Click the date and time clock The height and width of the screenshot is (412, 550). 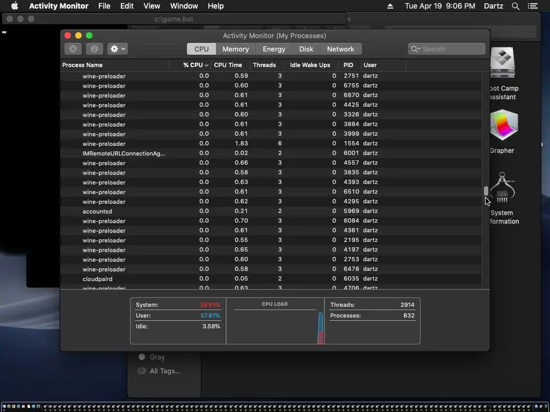[440, 6]
